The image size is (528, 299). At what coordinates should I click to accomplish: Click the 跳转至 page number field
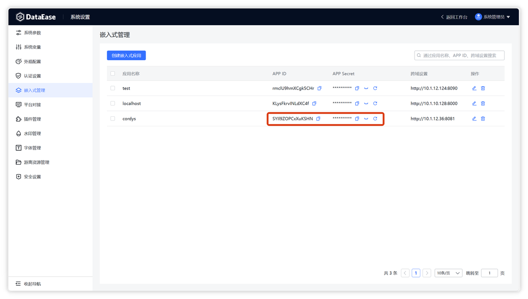tap(490, 273)
